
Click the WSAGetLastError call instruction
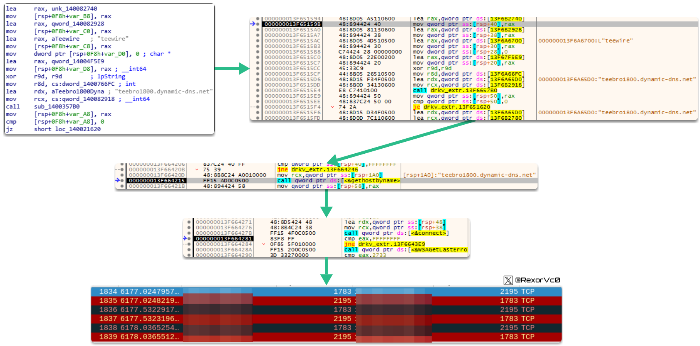point(406,250)
